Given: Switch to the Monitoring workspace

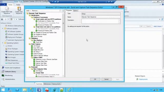Looking at the screenshot, I should click(x=9, y=75).
